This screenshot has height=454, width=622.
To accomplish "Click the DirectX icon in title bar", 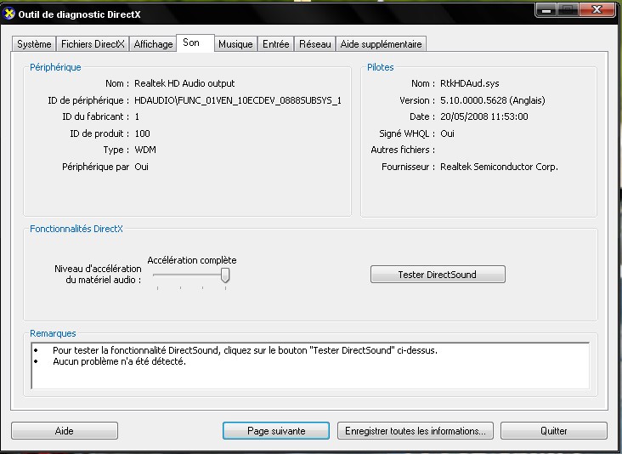I will (x=9, y=12).
